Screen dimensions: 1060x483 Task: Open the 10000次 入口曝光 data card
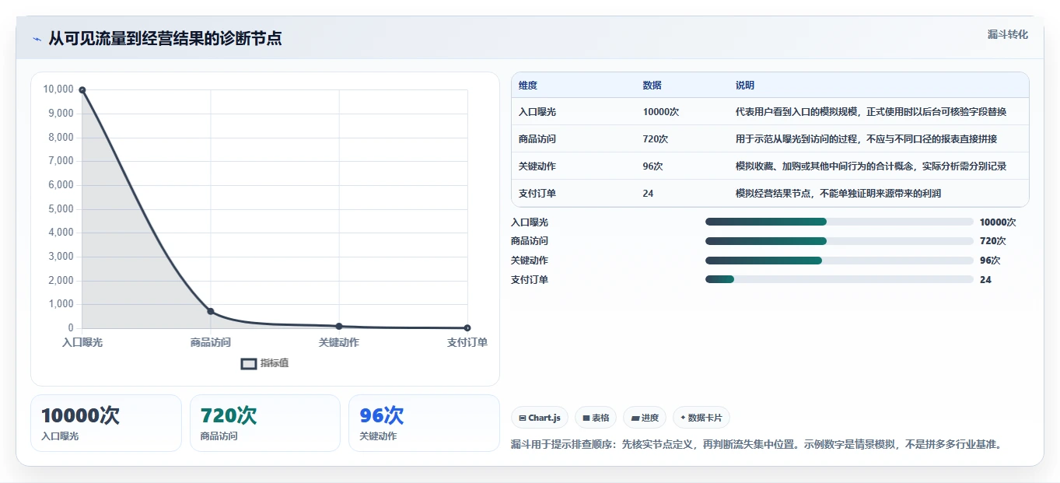click(x=106, y=423)
